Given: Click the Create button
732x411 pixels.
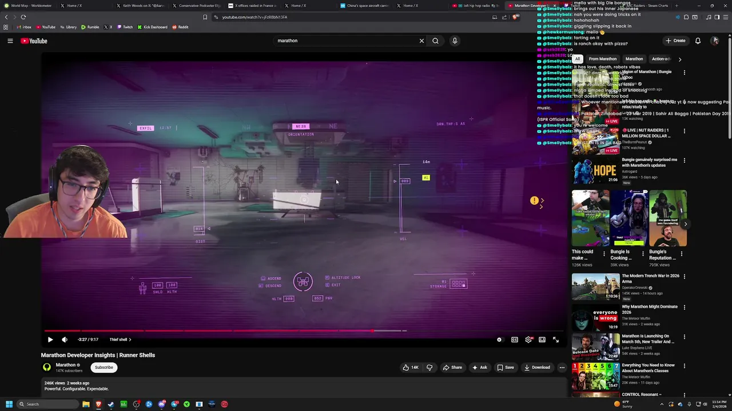Looking at the screenshot, I should pyautogui.click(x=675, y=41).
